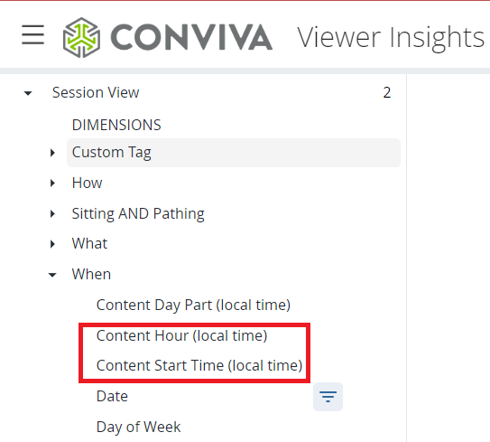This screenshot has width=490, height=442.
Task: Collapse the When dimension arrow
Action: point(52,275)
